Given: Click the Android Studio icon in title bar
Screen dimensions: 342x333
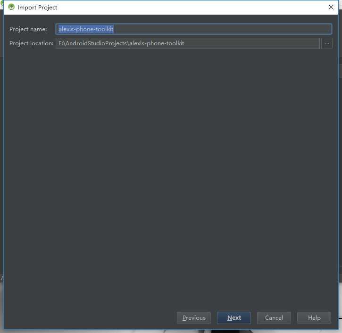Looking at the screenshot, I should point(11,7).
